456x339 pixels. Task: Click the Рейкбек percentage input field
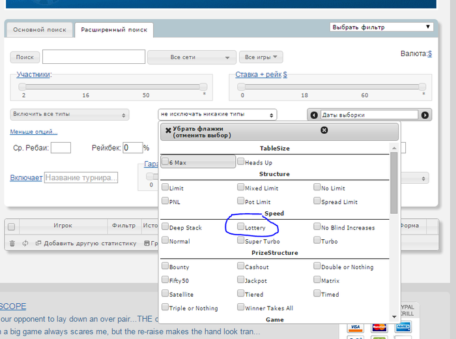(133, 148)
